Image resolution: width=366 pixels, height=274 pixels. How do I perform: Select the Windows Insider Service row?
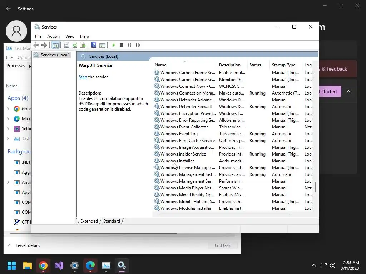tap(233, 154)
